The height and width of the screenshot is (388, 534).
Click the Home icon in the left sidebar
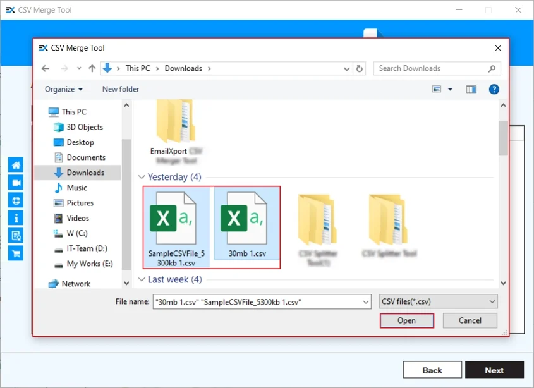pyautogui.click(x=15, y=165)
